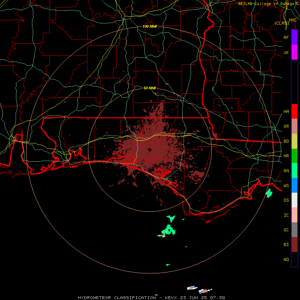Click the 'HR' legend label

(x=286, y=156)
